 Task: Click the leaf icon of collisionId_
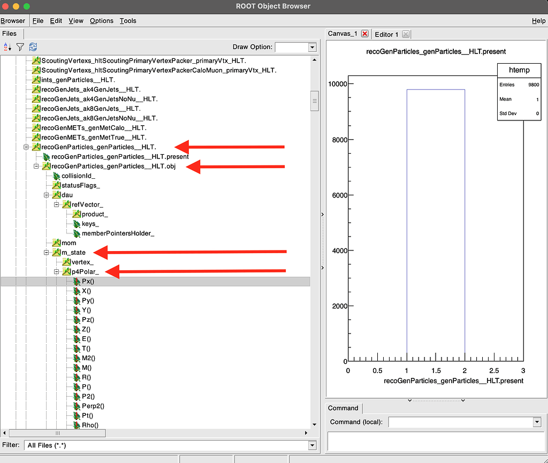point(56,176)
